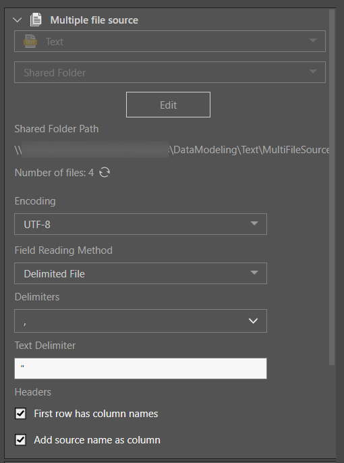The height and width of the screenshot is (463, 344).
Task: Open the Delimited File reading method dropdown
Action: click(x=141, y=273)
